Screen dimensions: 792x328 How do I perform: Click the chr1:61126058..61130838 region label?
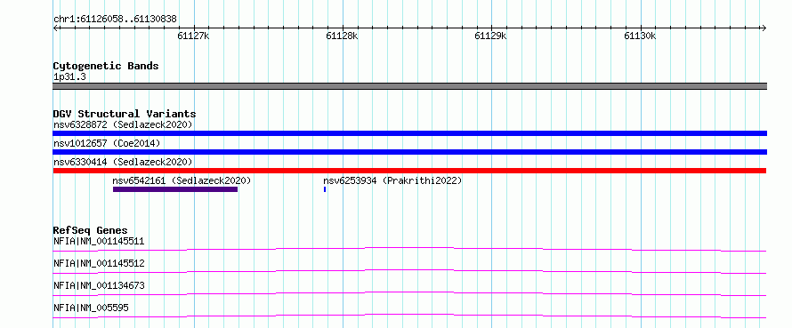click(115, 20)
